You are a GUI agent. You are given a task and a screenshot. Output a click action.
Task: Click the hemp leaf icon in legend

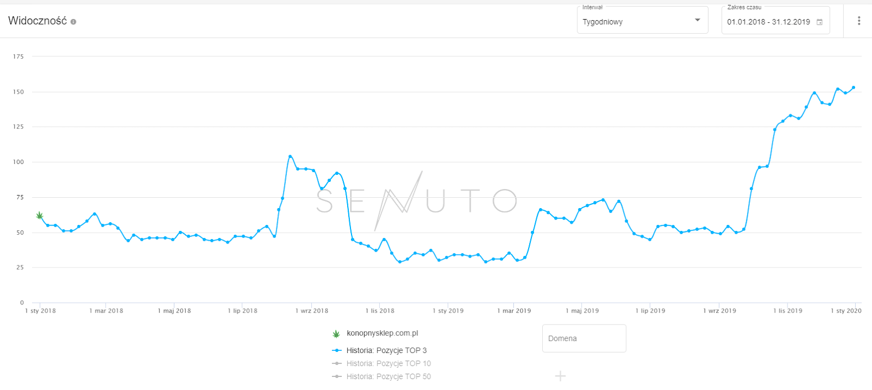point(336,333)
